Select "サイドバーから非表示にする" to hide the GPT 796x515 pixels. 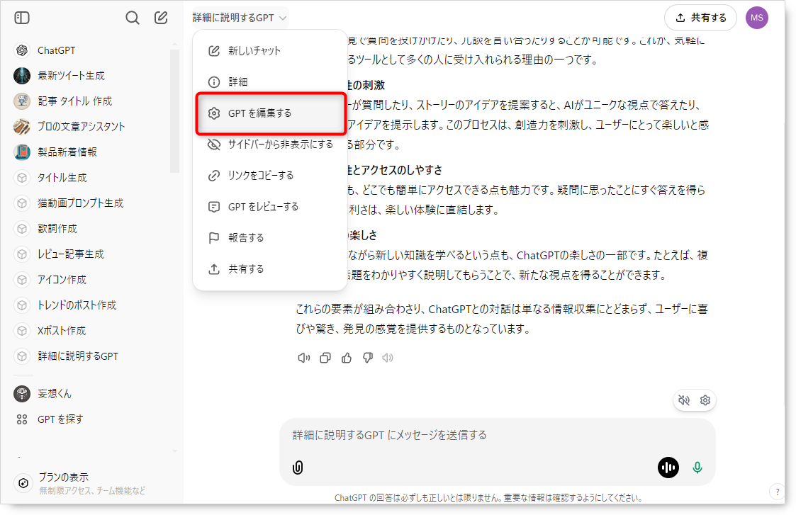(x=280, y=145)
